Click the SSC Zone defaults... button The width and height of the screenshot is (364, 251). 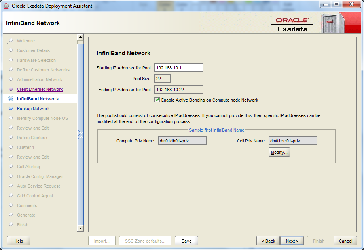pos(145,241)
